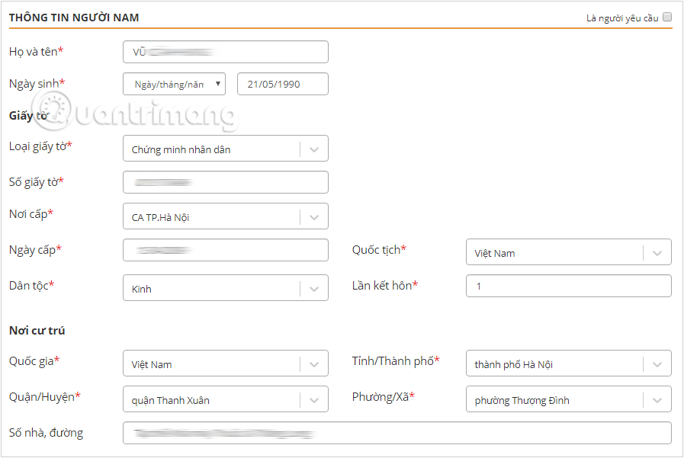684x458 pixels.
Task: Click the Họ và tên input field
Action: click(x=225, y=52)
